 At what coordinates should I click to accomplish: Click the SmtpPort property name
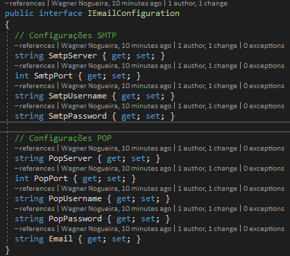coord(53,76)
